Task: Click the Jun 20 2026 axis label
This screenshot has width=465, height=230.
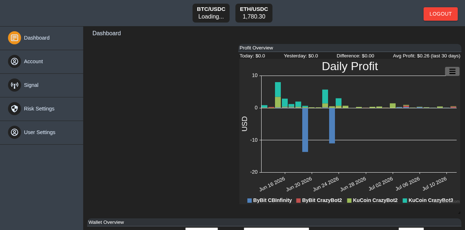Action: pyautogui.click(x=299, y=184)
